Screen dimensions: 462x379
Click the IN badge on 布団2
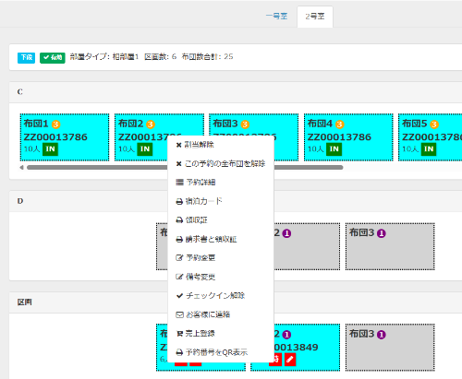(145, 149)
